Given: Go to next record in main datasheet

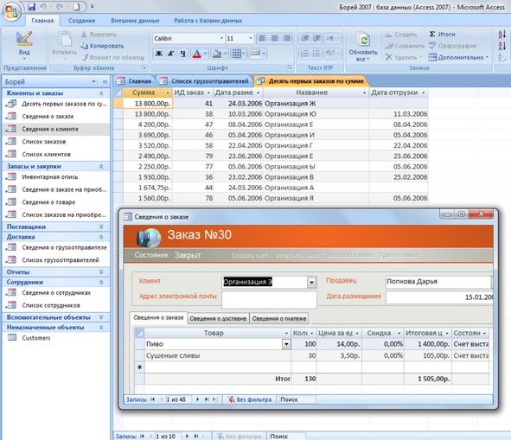Looking at the screenshot, I should [x=187, y=436].
